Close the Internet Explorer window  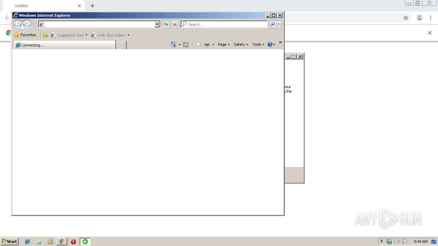280,15
